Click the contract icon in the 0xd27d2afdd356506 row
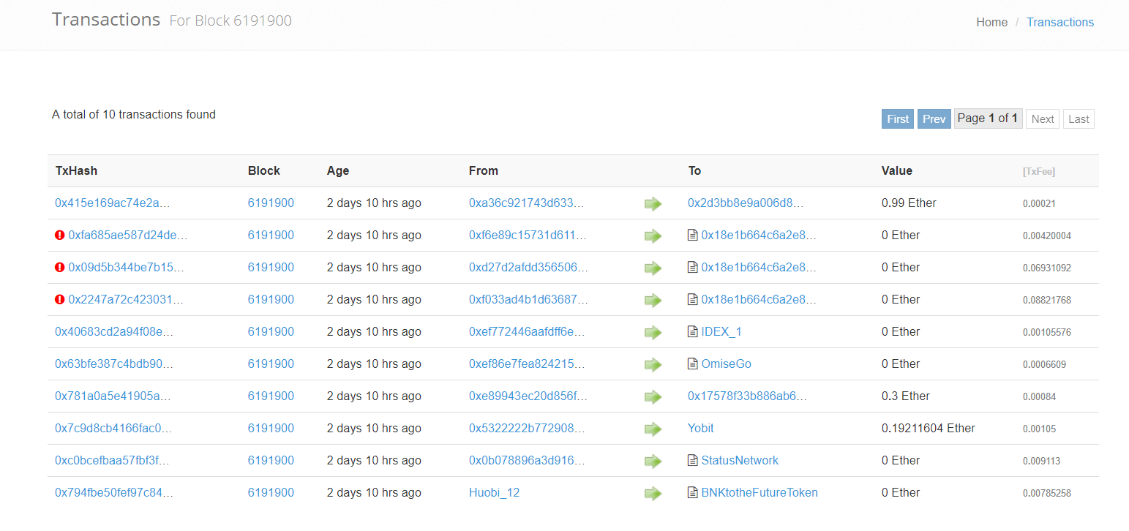Viewport: 1129px width, 531px height. click(x=693, y=268)
